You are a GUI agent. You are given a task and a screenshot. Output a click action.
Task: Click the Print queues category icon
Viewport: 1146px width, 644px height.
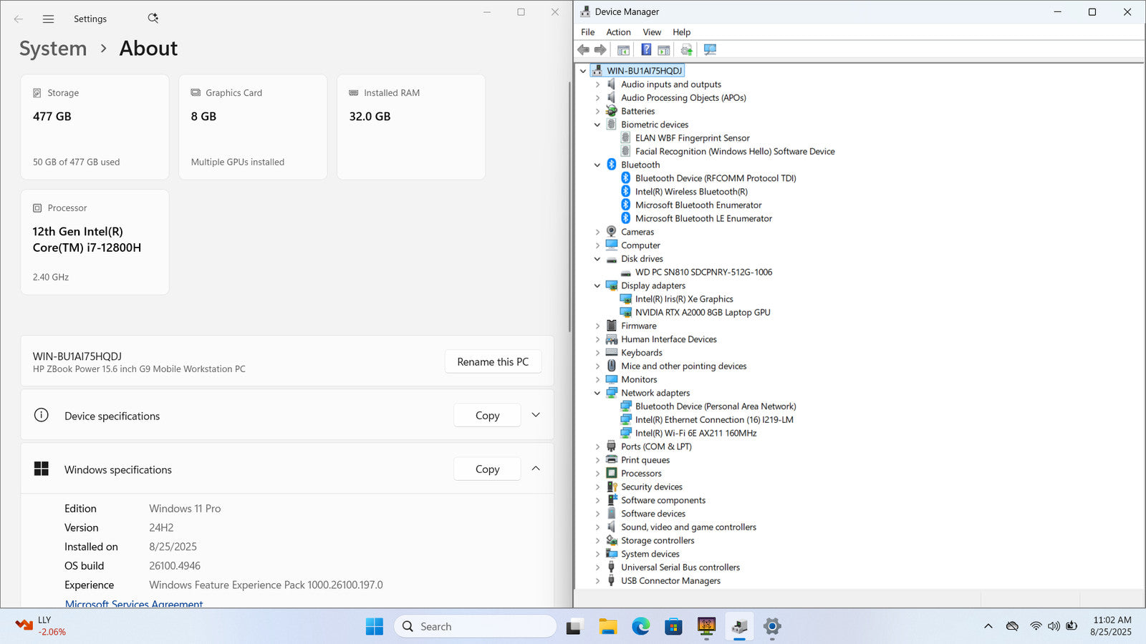pos(612,459)
